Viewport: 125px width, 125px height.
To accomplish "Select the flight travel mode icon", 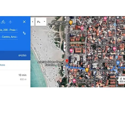I will [10, 22].
